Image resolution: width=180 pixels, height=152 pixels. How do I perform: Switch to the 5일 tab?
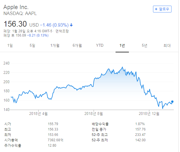coord(32,45)
